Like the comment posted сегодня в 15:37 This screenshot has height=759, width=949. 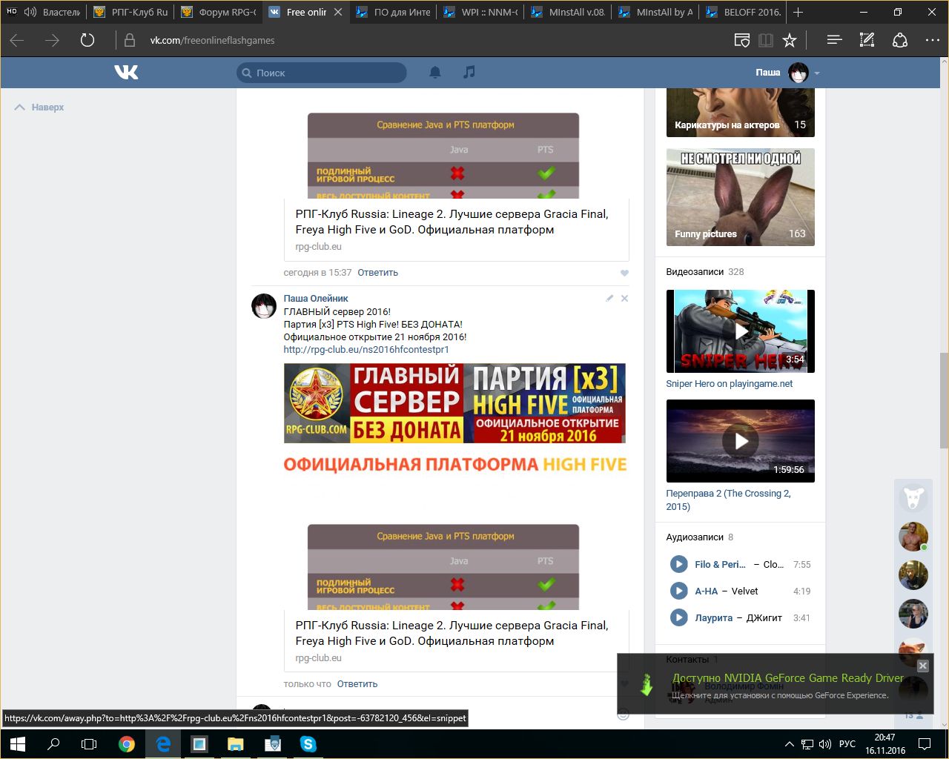(624, 273)
